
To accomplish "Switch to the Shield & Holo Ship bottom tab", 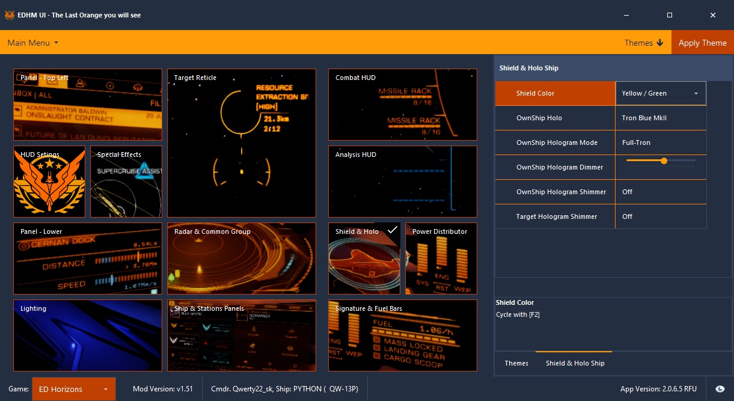I will pyautogui.click(x=575, y=363).
